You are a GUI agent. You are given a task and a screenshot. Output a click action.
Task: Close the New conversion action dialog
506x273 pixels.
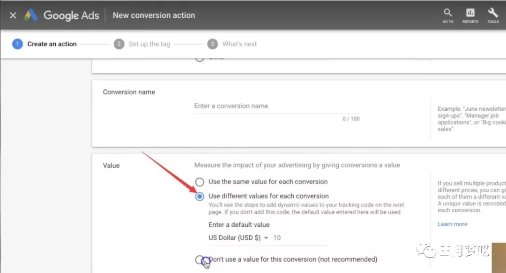coord(13,15)
